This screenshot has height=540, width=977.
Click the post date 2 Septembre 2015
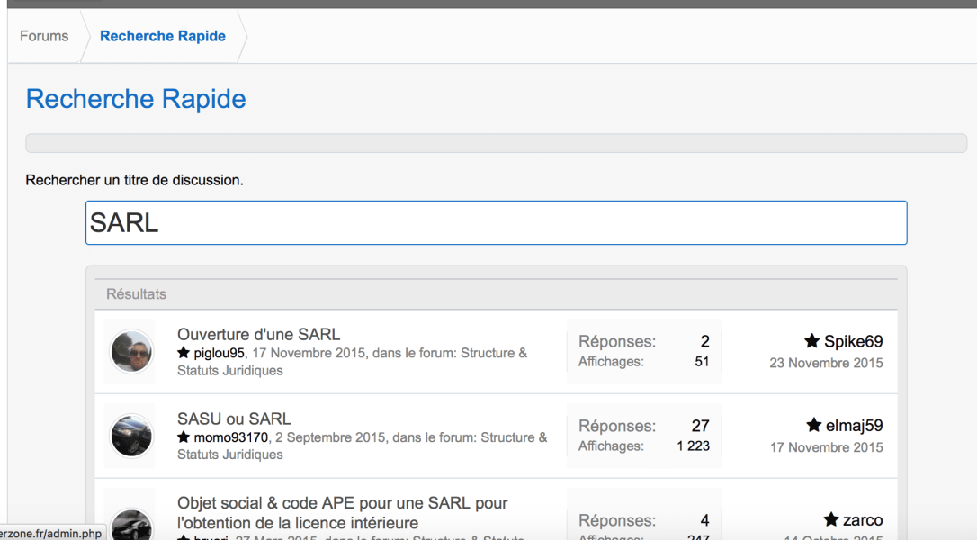330,437
